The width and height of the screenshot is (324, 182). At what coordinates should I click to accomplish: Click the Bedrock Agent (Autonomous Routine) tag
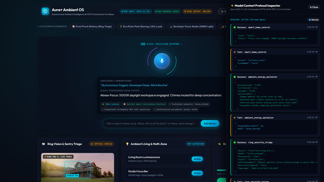pos(144,104)
